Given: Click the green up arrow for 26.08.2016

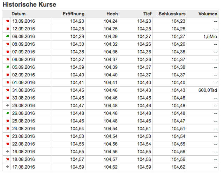Looking at the screenshot, I should point(7,113).
